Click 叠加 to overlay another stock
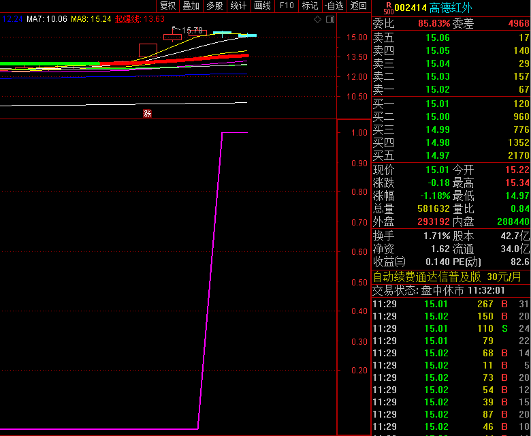This screenshot has width=531, height=436. tap(191, 5)
